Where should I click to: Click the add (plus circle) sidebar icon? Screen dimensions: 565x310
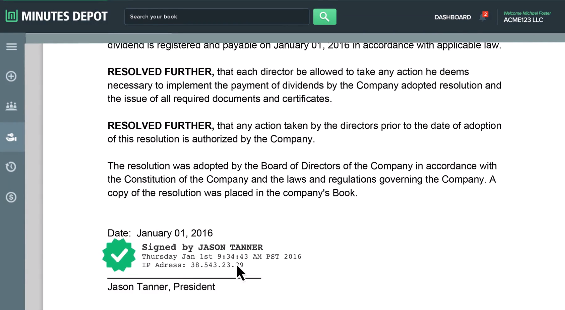(x=11, y=76)
